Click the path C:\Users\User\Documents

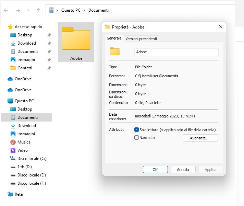157,76
